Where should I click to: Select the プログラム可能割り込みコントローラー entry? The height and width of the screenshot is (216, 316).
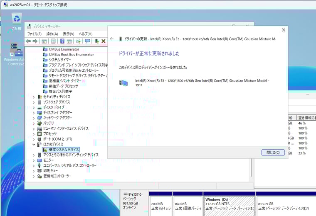[x=74, y=70]
